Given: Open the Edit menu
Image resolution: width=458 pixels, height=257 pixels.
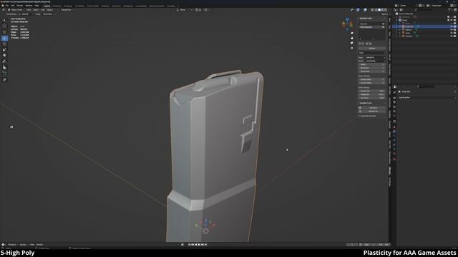Looking at the screenshot, I should 13,6.
